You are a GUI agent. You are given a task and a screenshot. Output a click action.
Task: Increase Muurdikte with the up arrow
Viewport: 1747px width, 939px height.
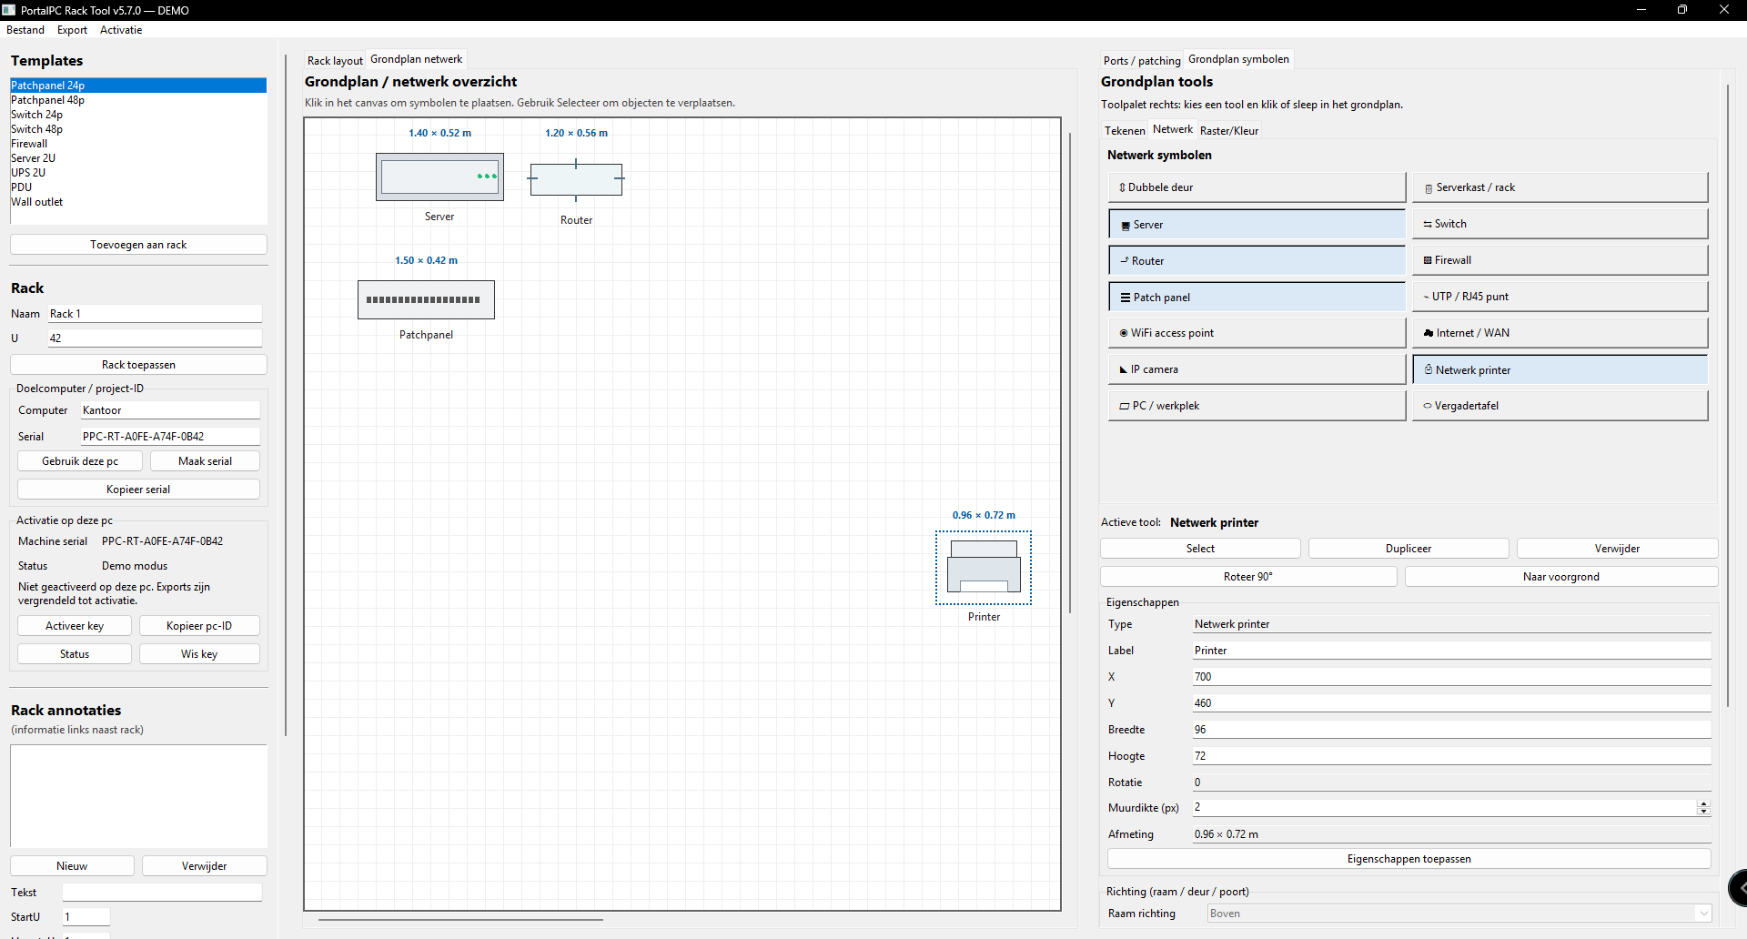click(x=1703, y=803)
